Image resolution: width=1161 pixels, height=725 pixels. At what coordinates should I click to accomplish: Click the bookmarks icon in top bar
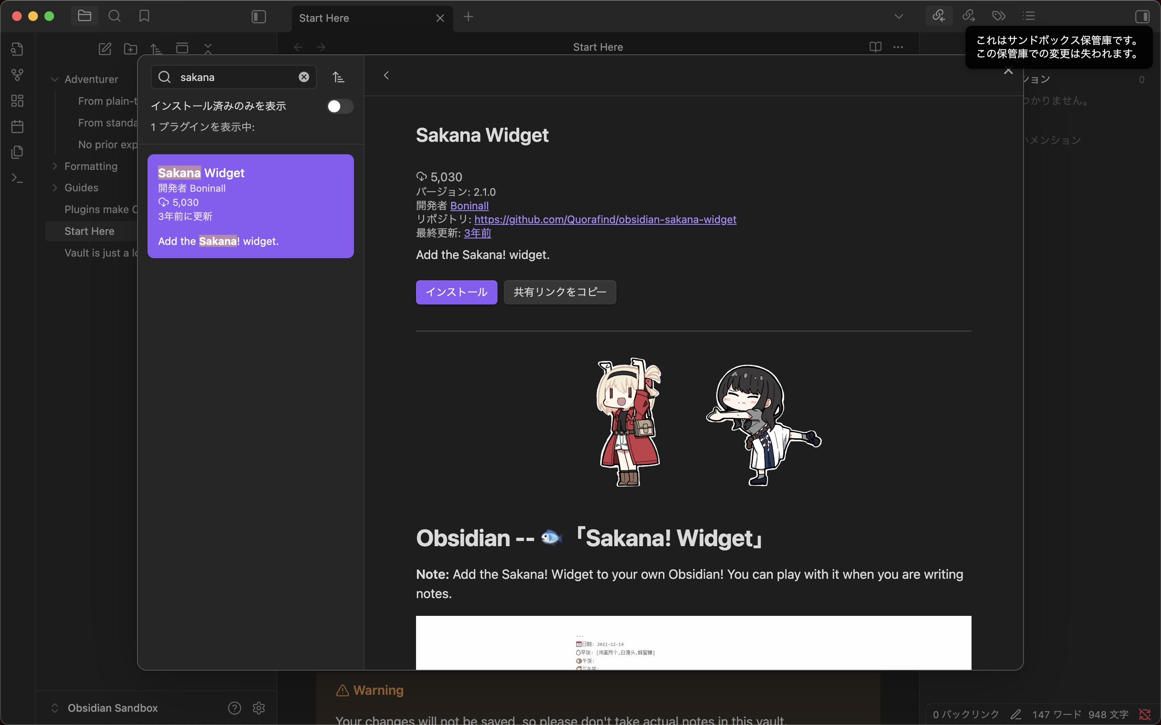[144, 16]
